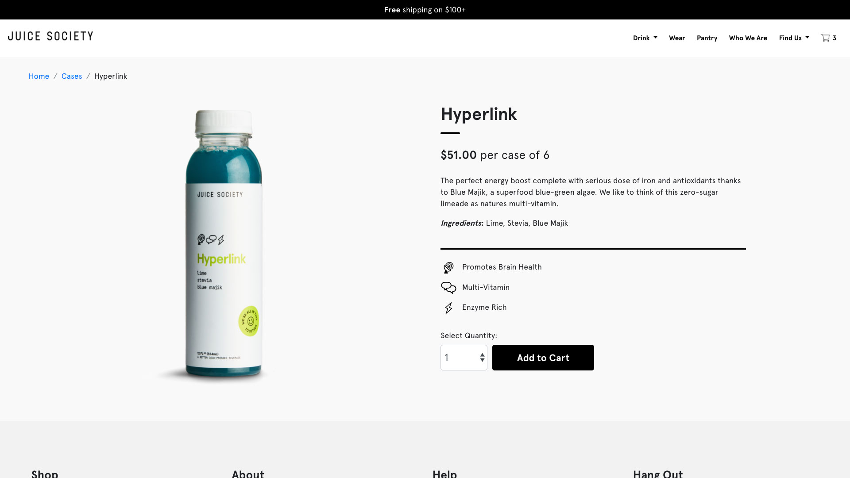Click the Juice Society logo
The height and width of the screenshot is (478, 850).
[x=50, y=36]
